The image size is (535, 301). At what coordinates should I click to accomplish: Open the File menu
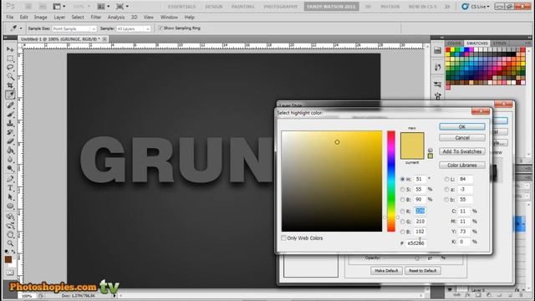click(x=10, y=17)
